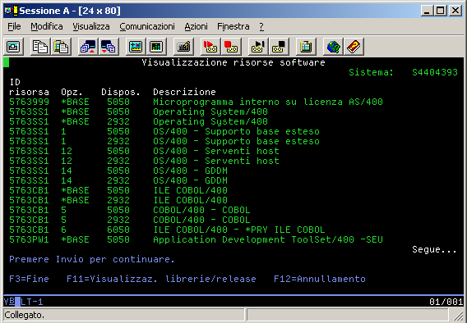This screenshot has width=467, height=323.
Task: Click the Segue... more indicator
Action: 434,250
